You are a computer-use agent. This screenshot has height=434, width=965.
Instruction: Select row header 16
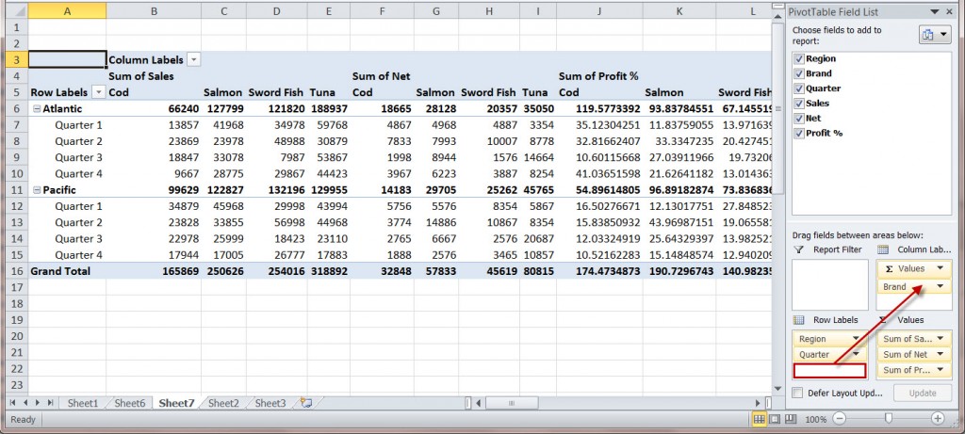[x=16, y=271]
